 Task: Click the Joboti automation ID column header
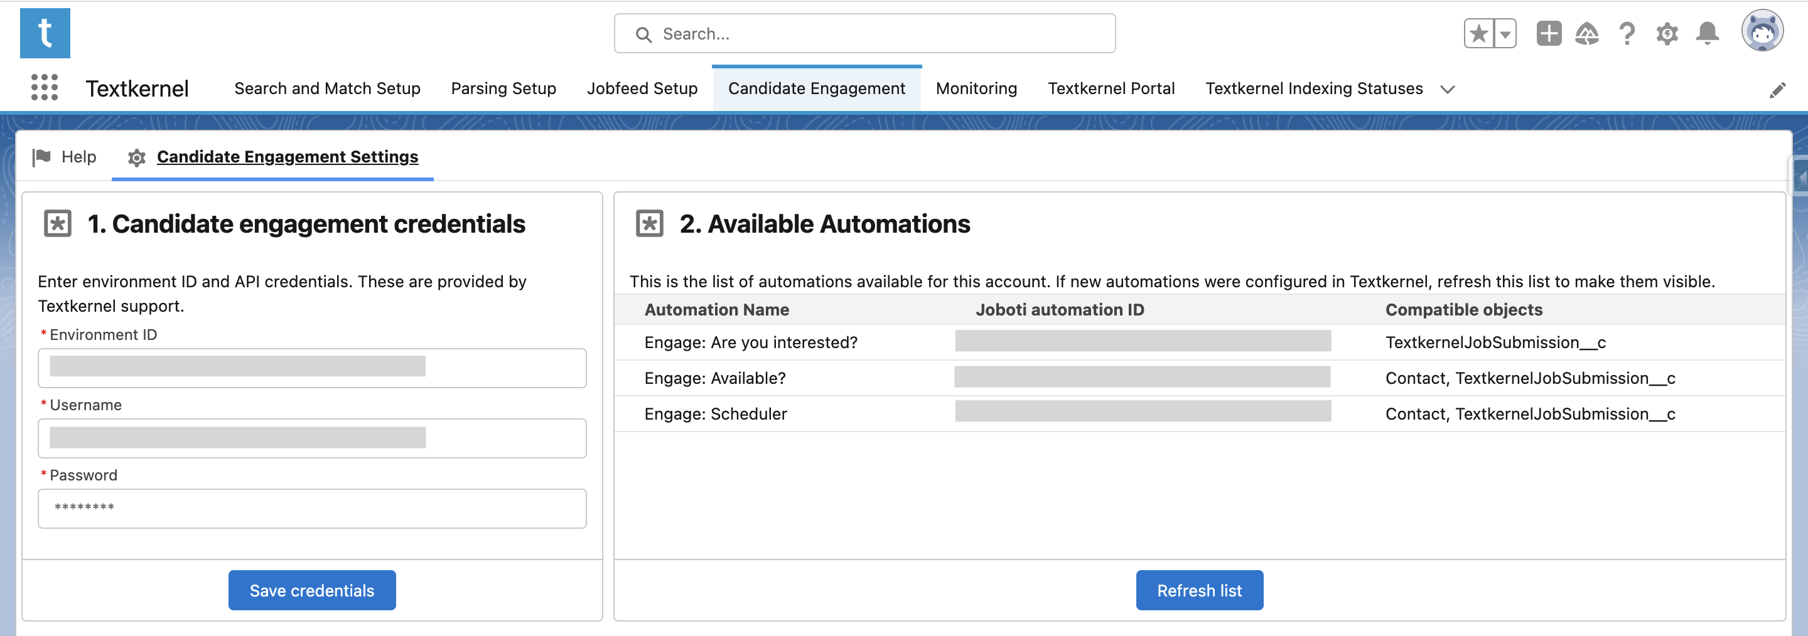[1060, 309]
